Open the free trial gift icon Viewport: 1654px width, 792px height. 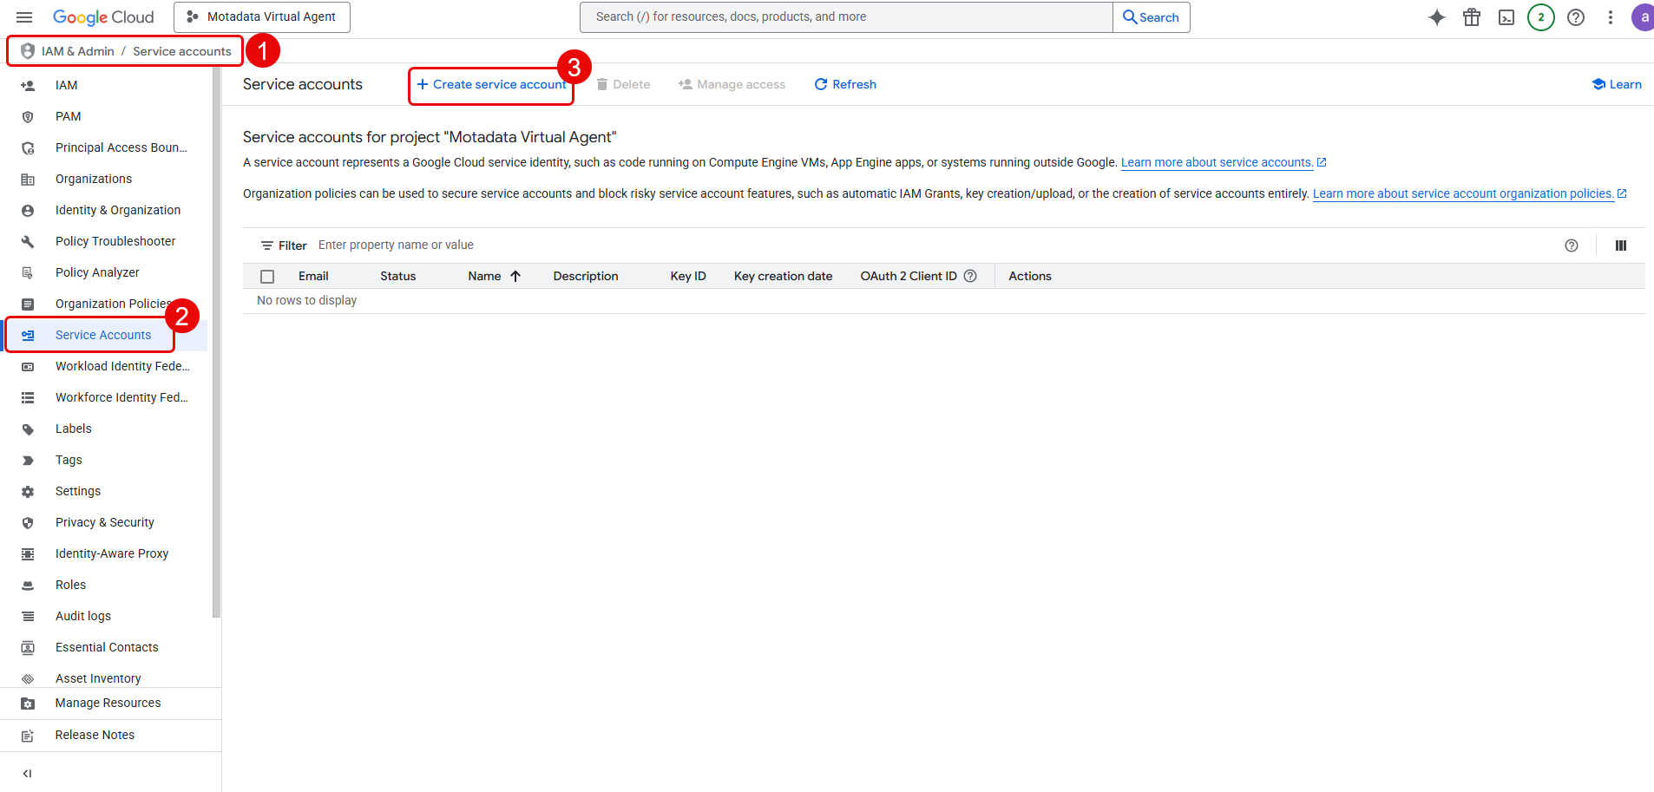pos(1472,17)
